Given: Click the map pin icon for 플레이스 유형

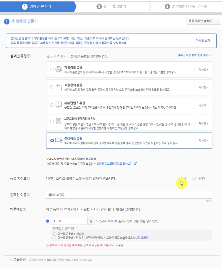Looking at the screenshot, I should (59, 140).
